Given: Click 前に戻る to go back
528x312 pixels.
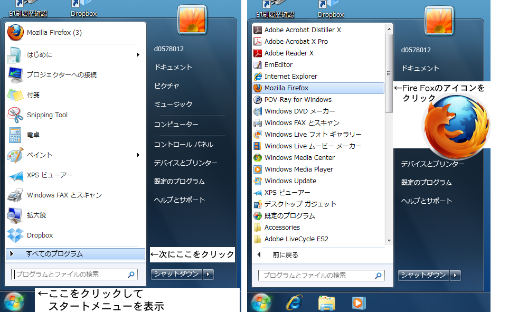Looking at the screenshot, I should (285, 254).
